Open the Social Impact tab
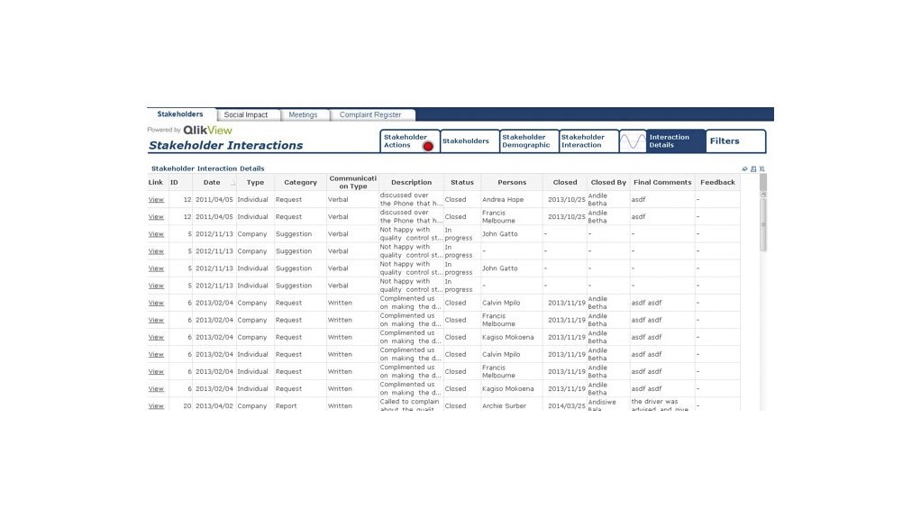Screen dimensions: 921x518 [245, 114]
